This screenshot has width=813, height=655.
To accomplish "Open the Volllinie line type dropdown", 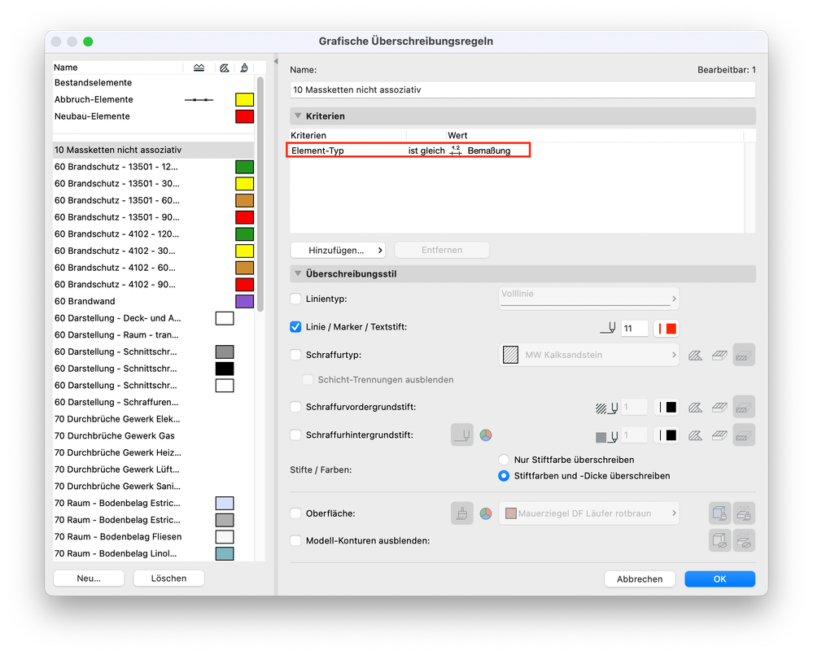I will 588,298.
